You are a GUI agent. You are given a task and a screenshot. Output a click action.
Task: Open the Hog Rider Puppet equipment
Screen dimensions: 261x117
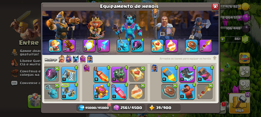pyautogui.click(x=187, y=92)
